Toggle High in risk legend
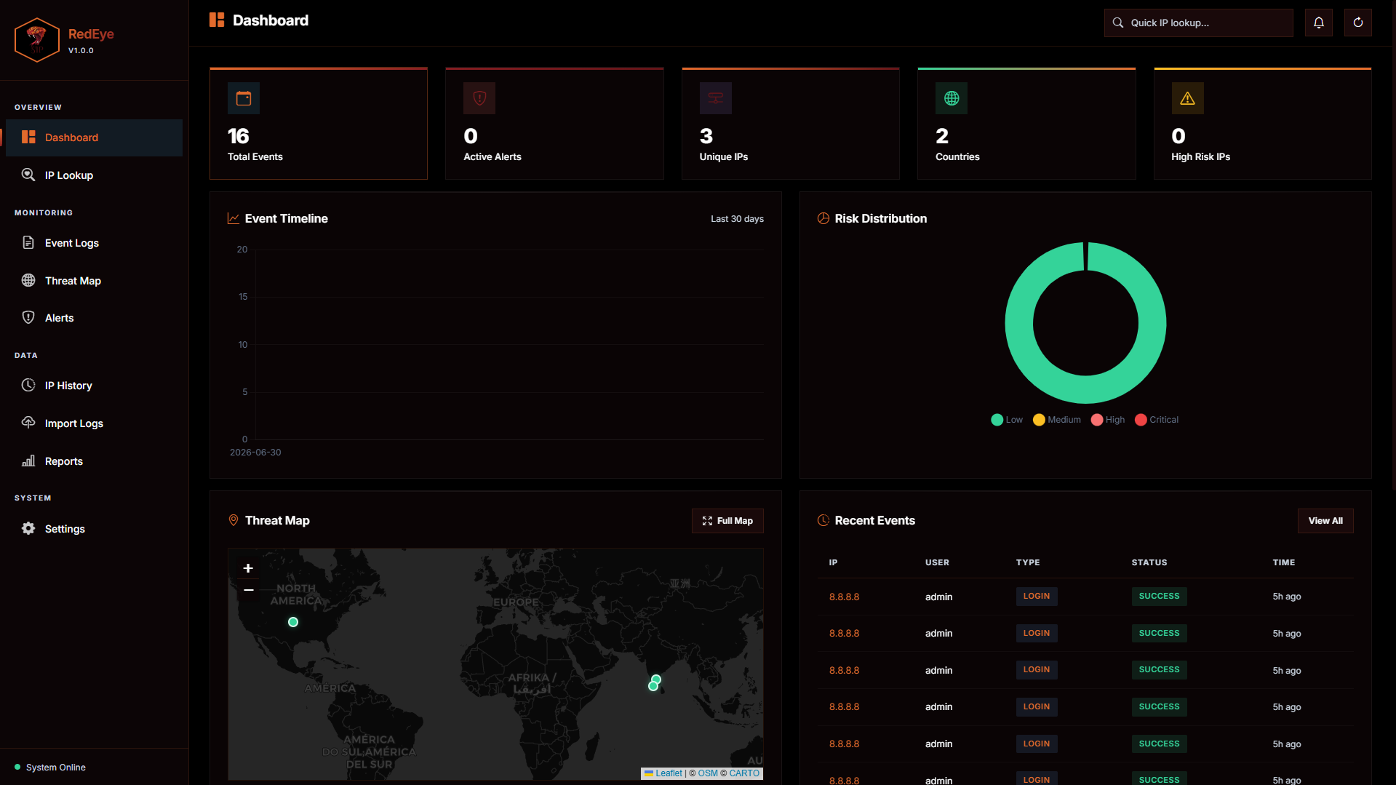This screenshot has height=785, width=1396. click(x=1108, y=420)
